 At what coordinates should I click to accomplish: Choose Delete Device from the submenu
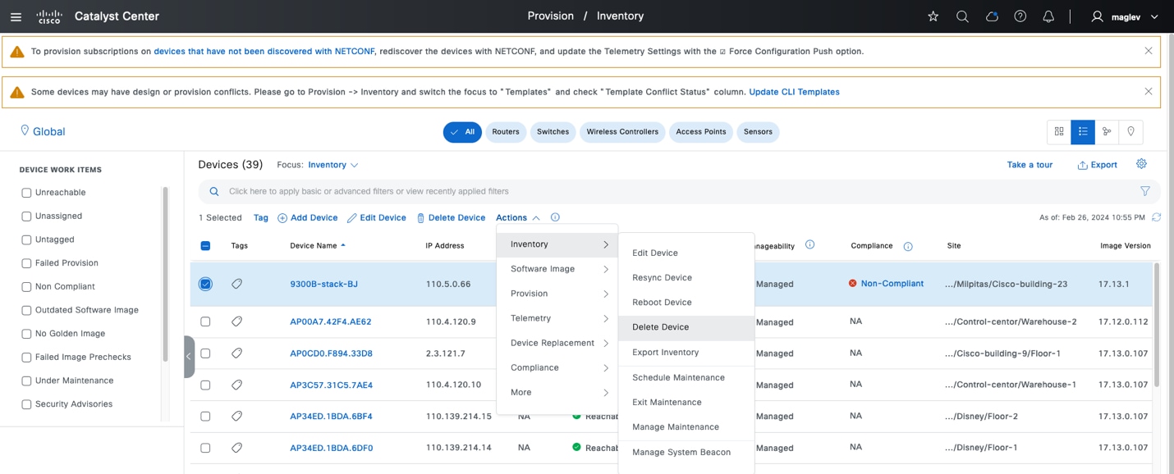(x=661, y=327)
